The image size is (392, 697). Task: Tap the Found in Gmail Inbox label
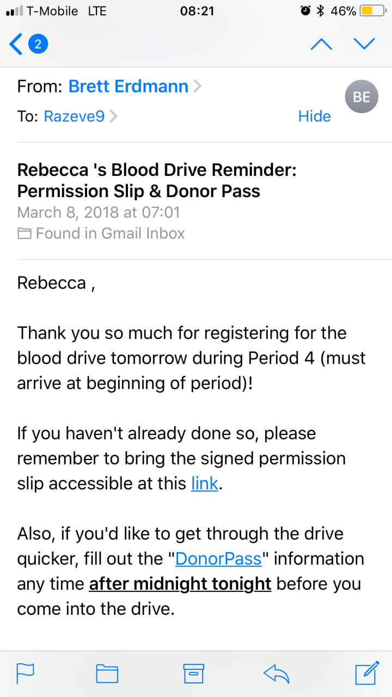click(x=109, y=234)
